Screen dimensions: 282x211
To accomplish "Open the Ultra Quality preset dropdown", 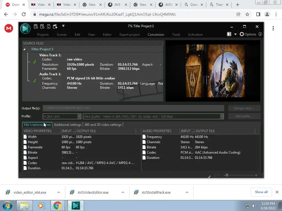I will [153, 116].
